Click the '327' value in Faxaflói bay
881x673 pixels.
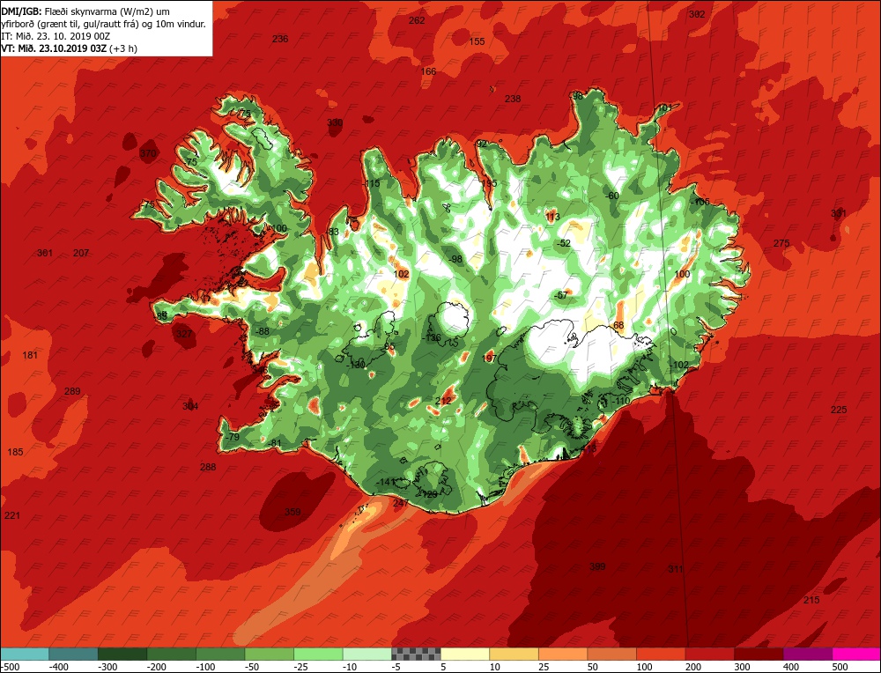coord(184,334)
